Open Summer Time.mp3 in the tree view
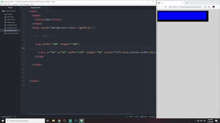 click(13, 33)
